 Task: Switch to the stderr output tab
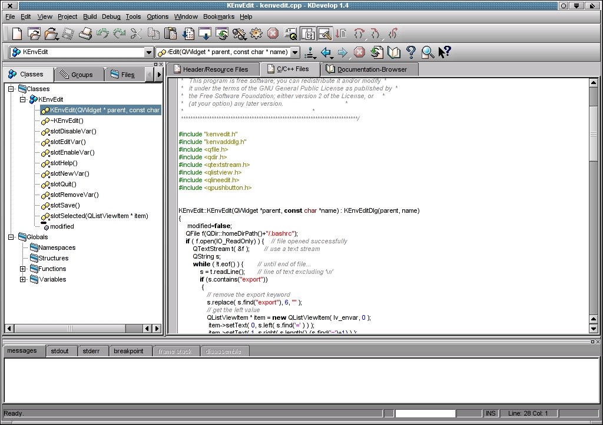(91, 352)
